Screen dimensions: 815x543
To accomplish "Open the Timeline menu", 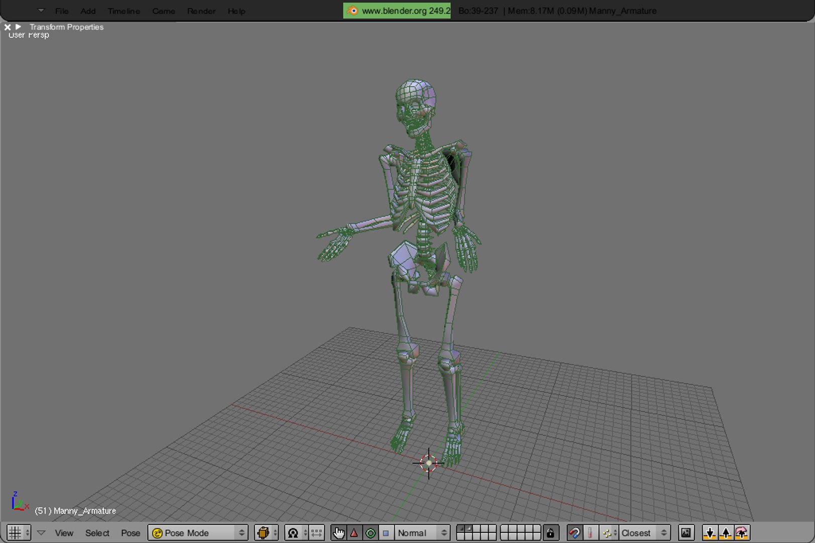I will [x=124, y=11].
